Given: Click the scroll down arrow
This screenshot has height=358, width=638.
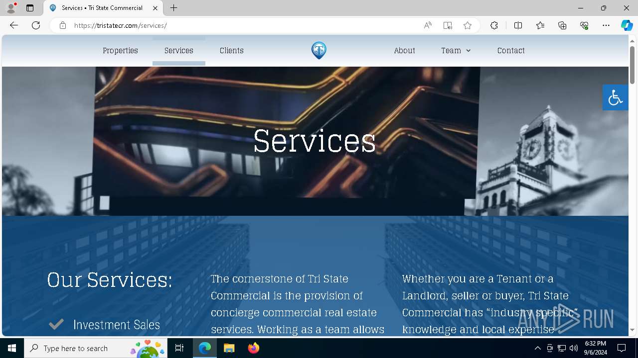Looking at the screenshot, I should click(632, 330).
